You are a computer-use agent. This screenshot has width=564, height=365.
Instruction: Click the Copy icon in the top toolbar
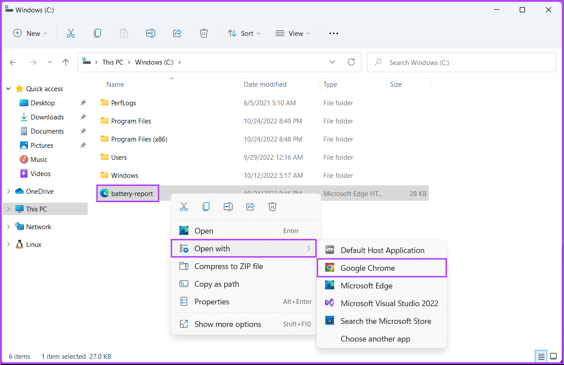97,33
